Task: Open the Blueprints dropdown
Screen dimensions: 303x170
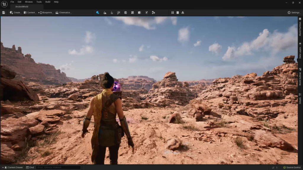Action: coord(45,12)
